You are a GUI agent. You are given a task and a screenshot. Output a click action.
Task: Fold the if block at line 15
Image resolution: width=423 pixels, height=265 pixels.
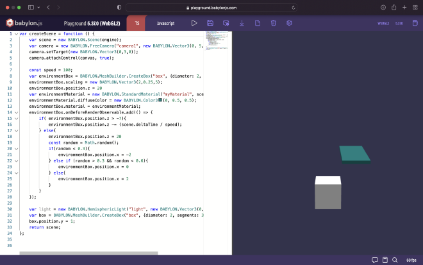(x=16, y=118)
